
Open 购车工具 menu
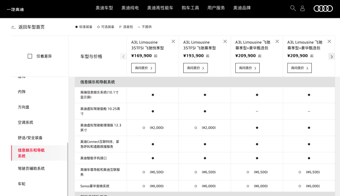(x=191, y=8)
